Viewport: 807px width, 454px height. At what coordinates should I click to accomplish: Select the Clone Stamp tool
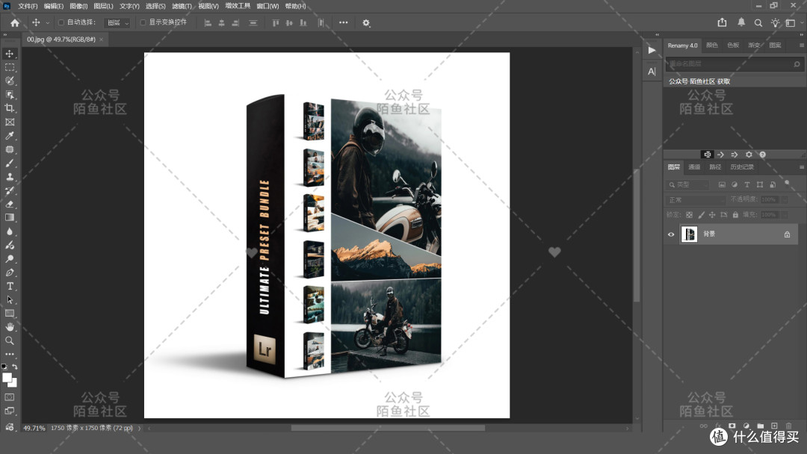pos(10,177)
